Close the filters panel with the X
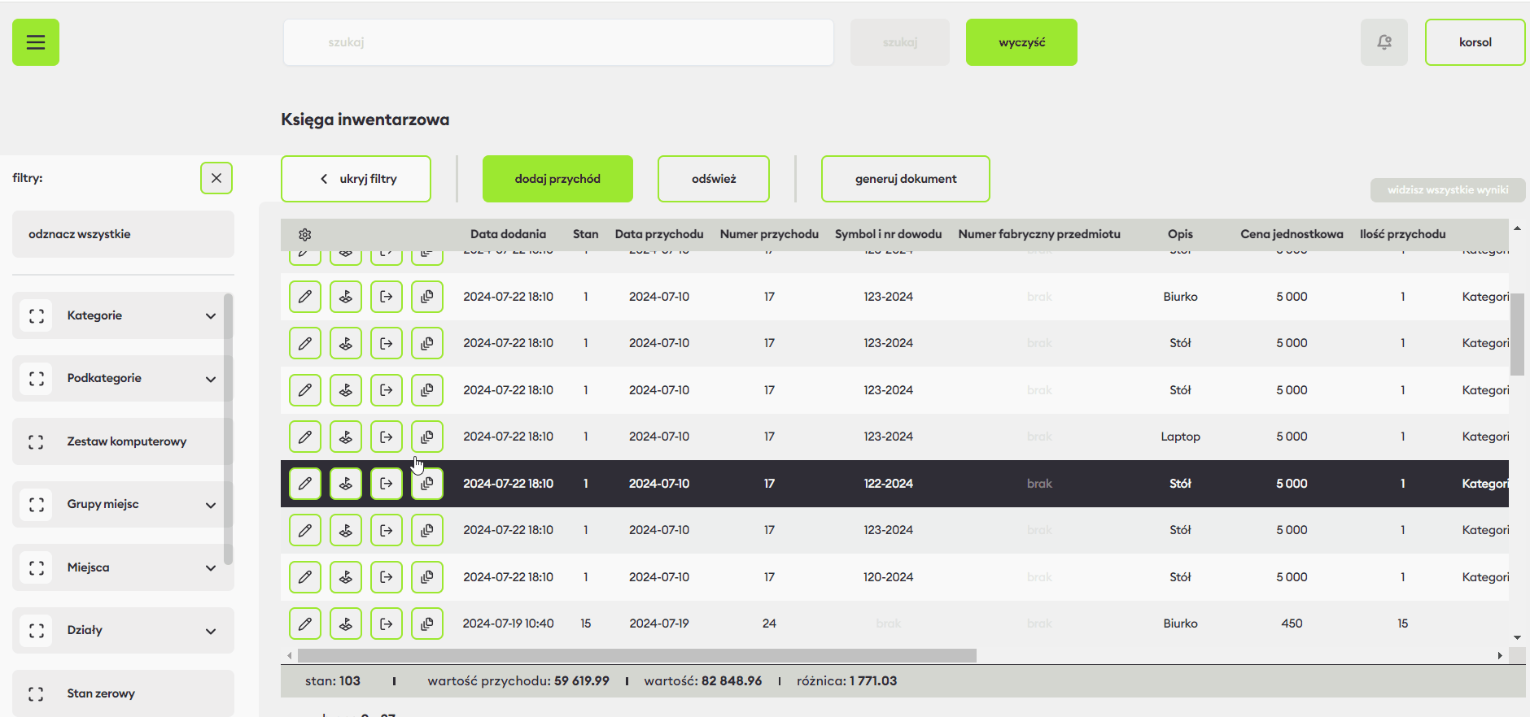 [x=216, y=178]
